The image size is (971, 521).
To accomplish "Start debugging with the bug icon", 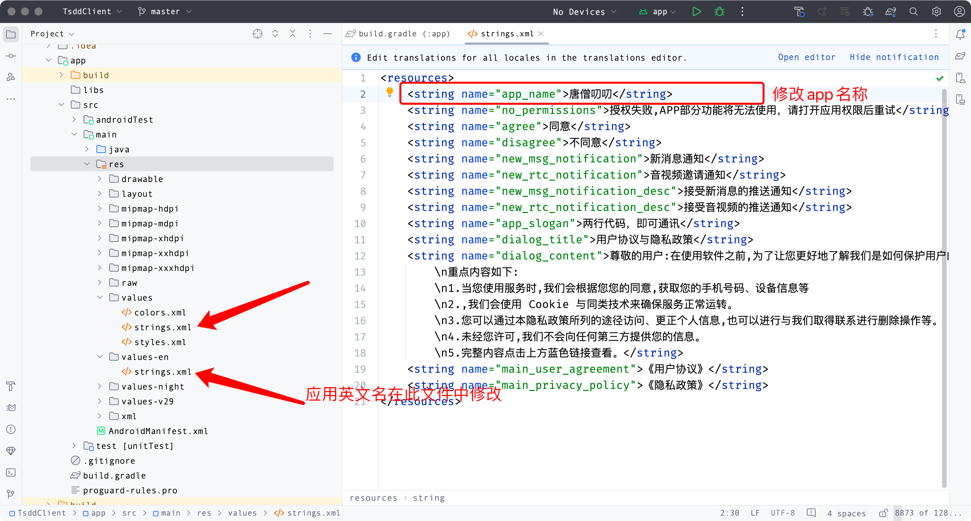I will pyautogui.click(x=719, y=12).
